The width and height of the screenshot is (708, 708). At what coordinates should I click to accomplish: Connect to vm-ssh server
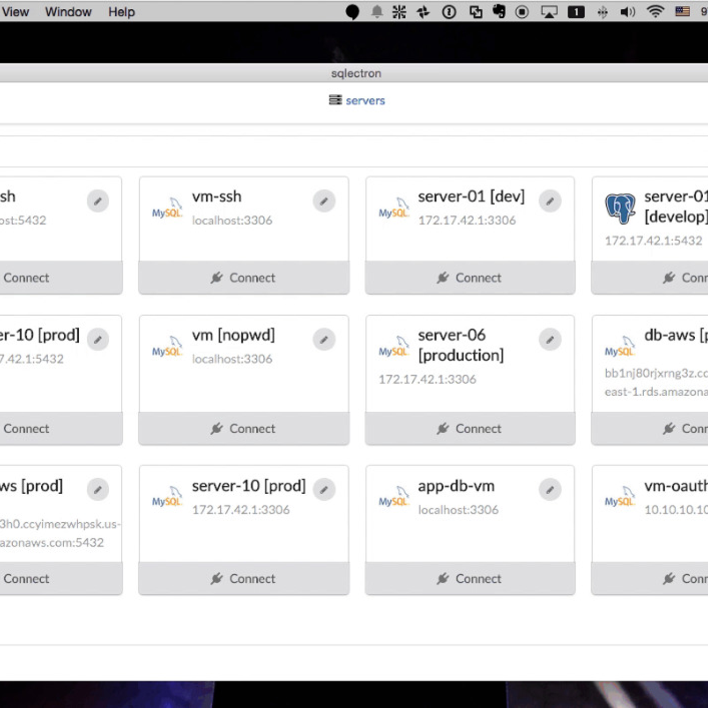tap(244, 277)
